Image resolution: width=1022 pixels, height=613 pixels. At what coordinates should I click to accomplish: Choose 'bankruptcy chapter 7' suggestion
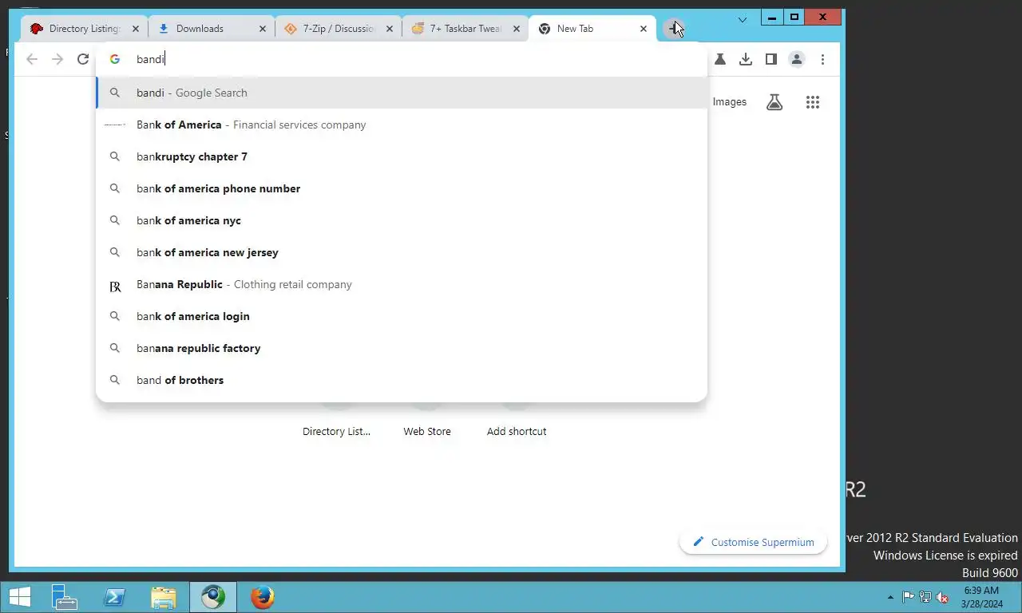point(402,156)
